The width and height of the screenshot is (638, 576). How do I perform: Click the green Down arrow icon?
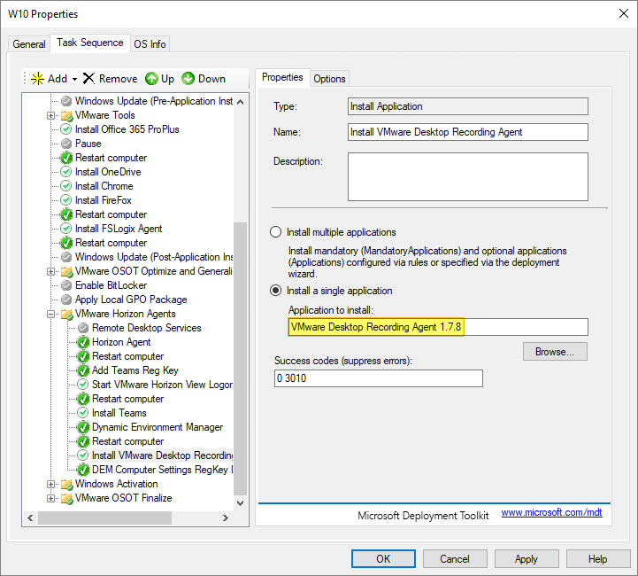click(188, 79)
